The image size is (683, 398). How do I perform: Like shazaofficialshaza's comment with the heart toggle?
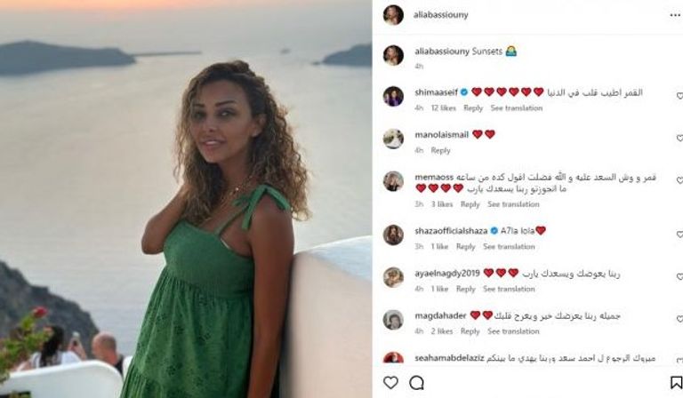[679, 235]
